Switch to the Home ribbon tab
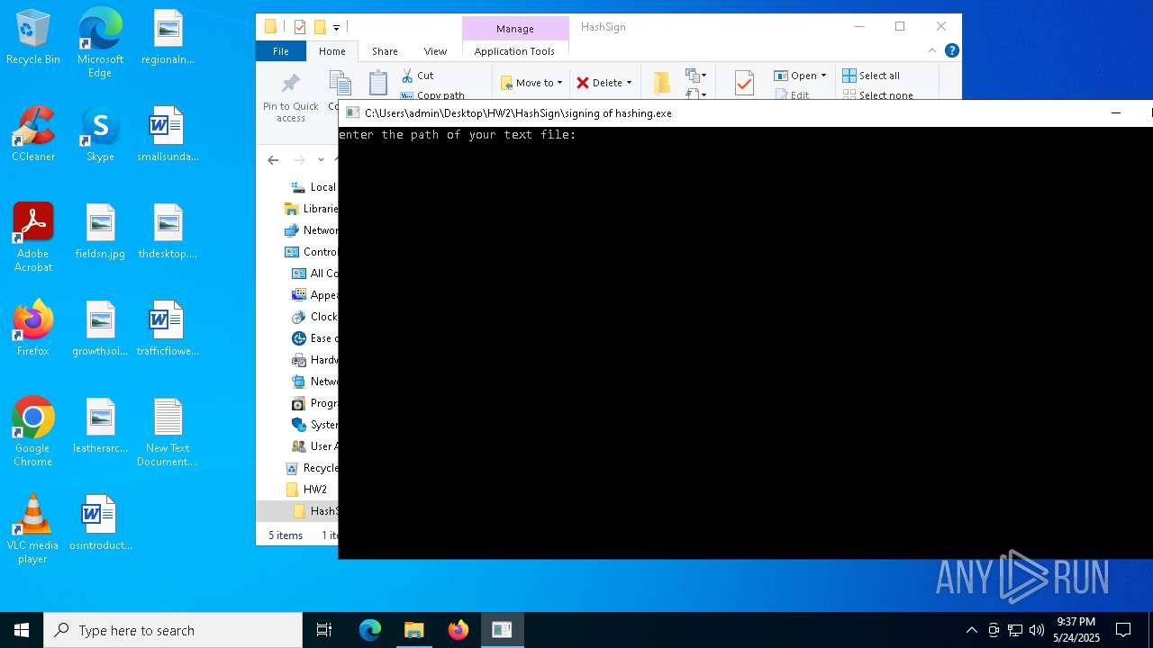The width and height of the screenshot is (1153, 648). [331, 51]
